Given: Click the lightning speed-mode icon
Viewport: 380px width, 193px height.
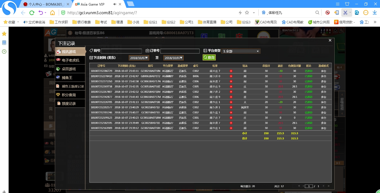Looking at the screenshot, I should 240,13.
